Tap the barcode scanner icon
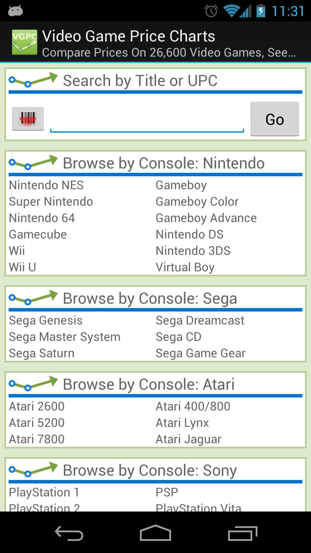Screen dimensions: 311x553 pos(27,118)
